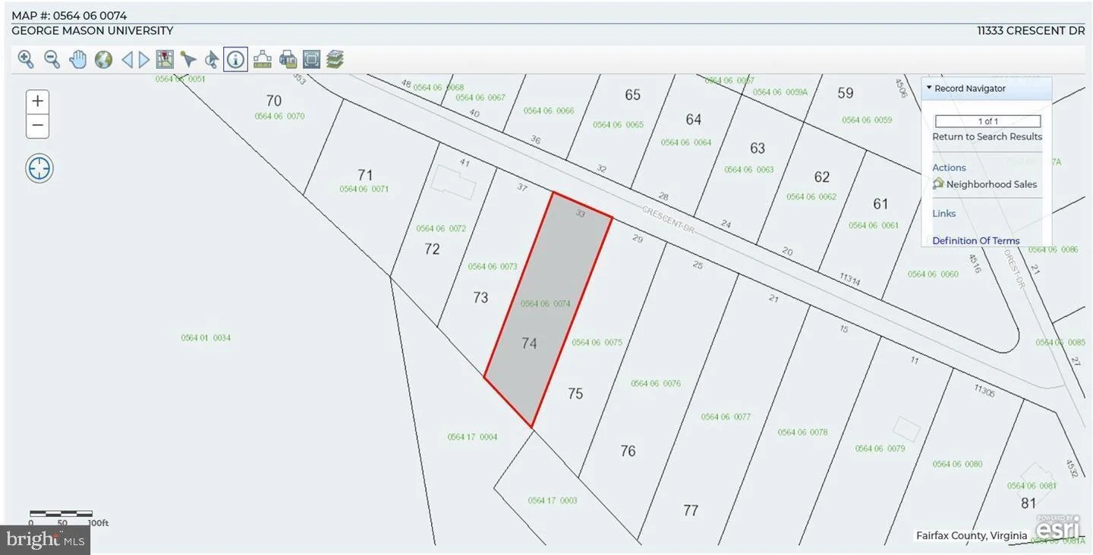
Task: Click parcel label 0564 06 0075
Action: coord(597,343)
